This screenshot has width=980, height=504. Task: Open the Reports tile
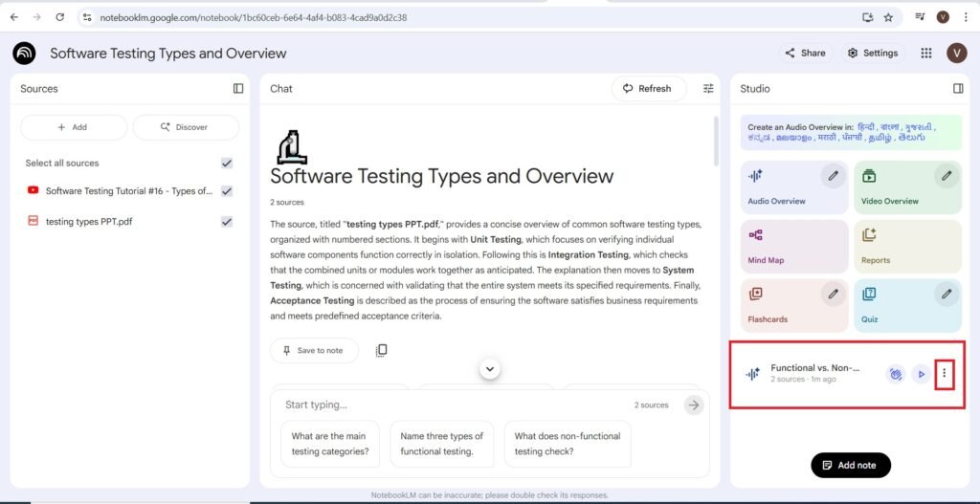(x=906, y=246)
